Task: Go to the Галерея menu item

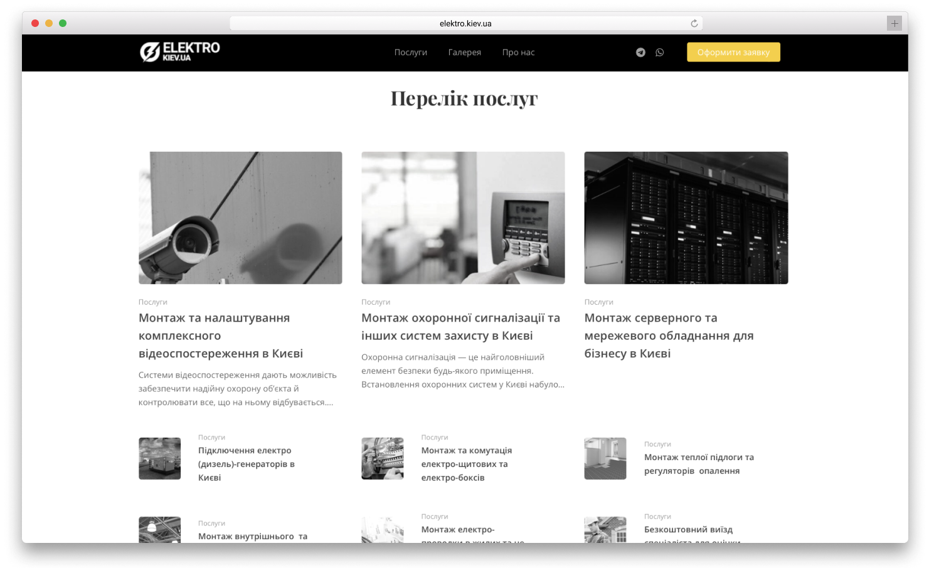Action: (x=464, y=53)
